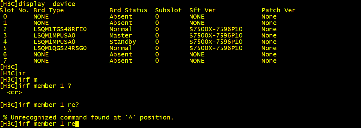The image size is (361, 128).
Task: Click the '<cr>' help output
Action: [14, 92]
